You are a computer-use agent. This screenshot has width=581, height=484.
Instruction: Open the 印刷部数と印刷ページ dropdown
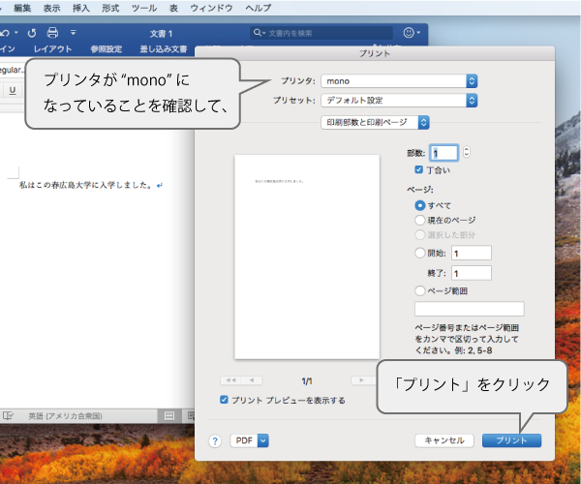pos(375,123)
